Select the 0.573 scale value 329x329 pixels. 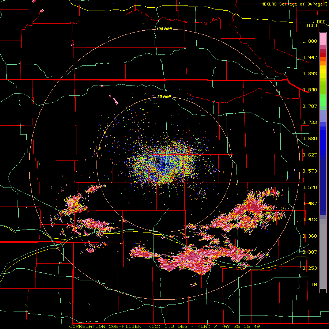(310, 171)
